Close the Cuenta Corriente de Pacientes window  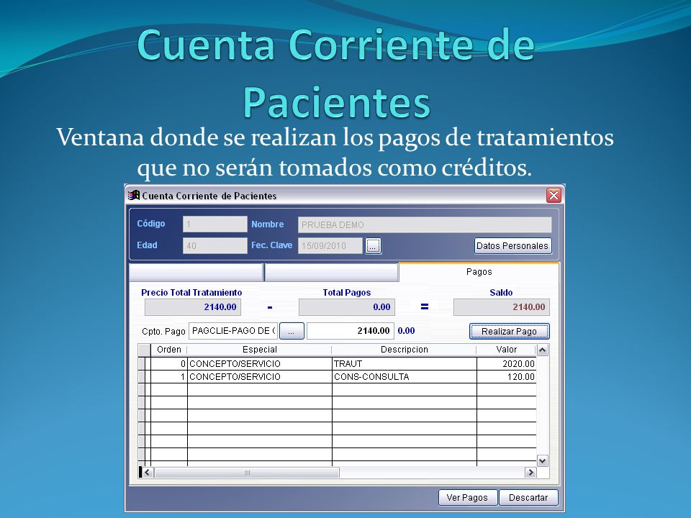point(554,195)
